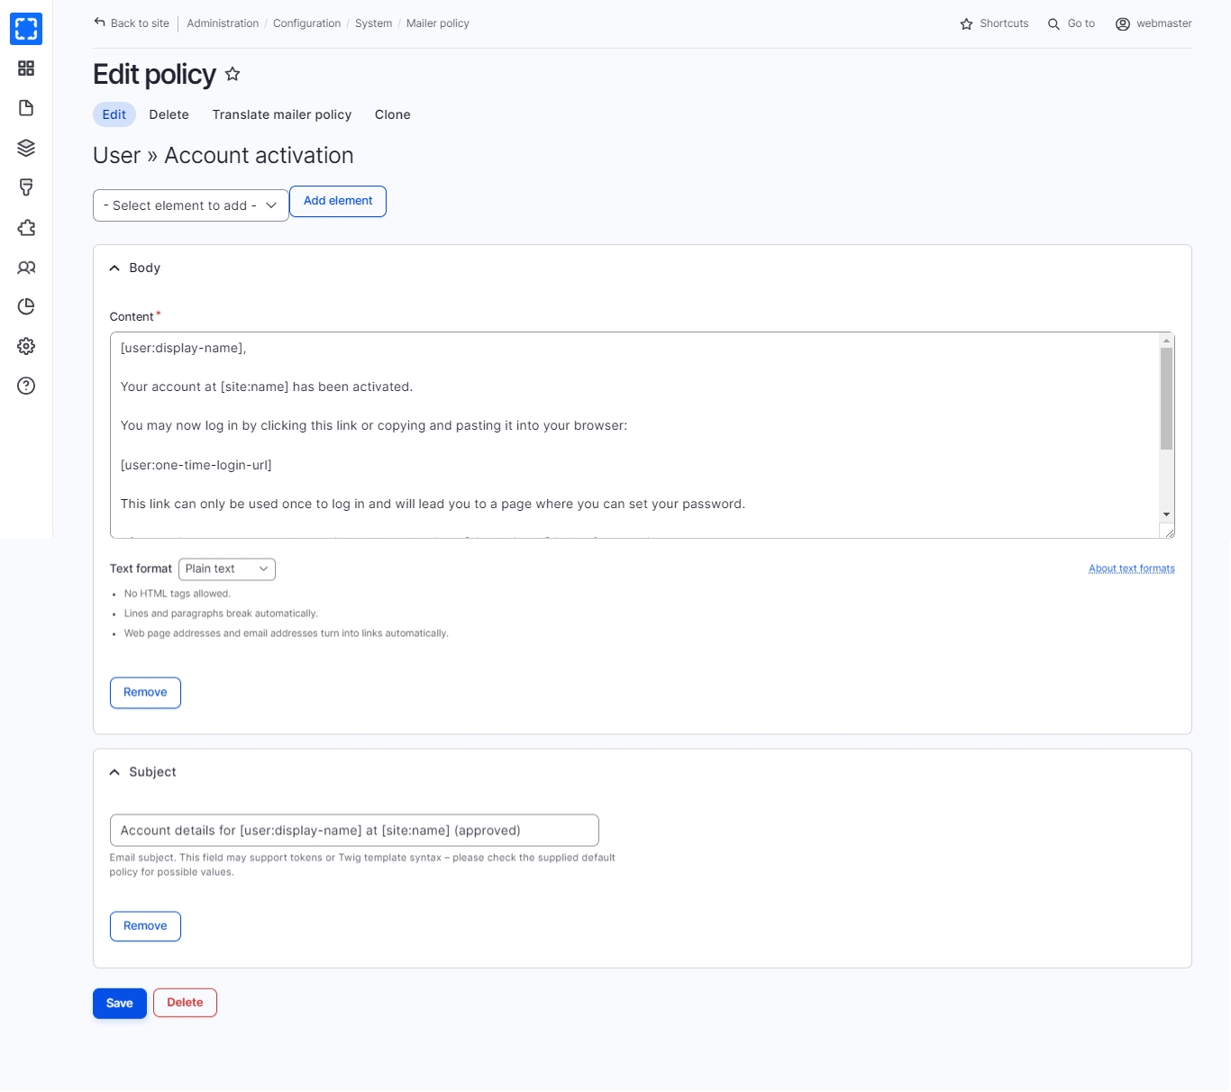The image size is (1231, 1092).
Task: Open the Appearance brush icon
Action: pos(26,187)
